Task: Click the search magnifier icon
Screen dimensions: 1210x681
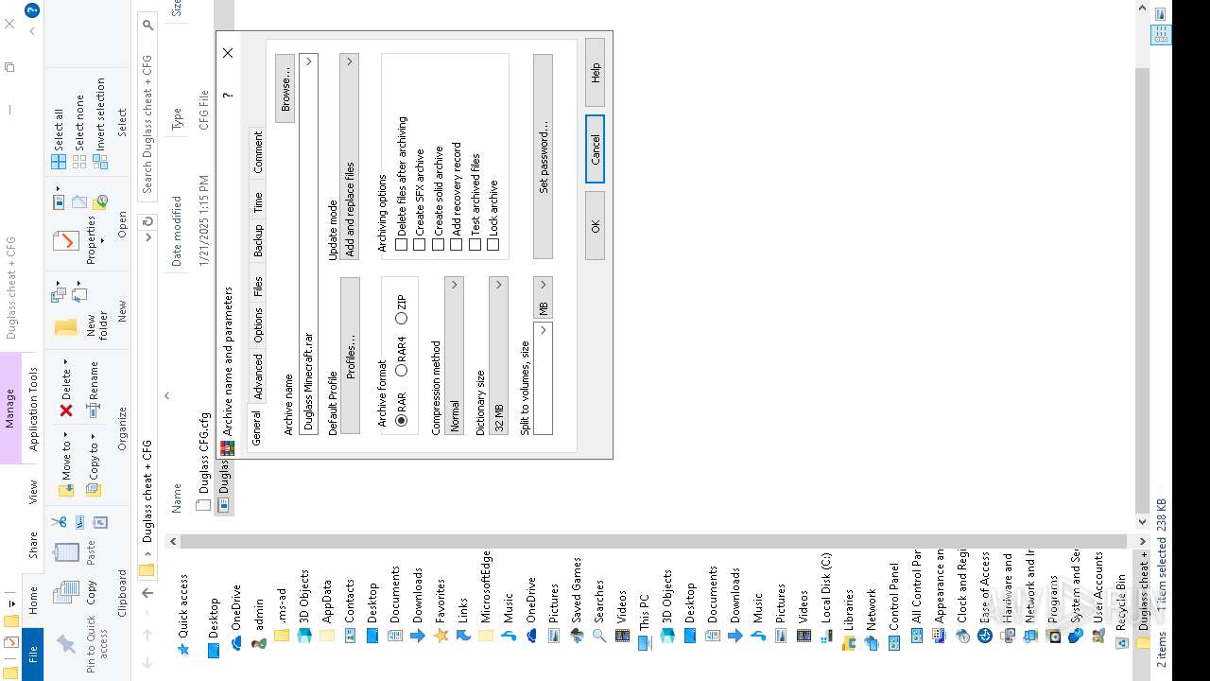Action: coord(147,26)
